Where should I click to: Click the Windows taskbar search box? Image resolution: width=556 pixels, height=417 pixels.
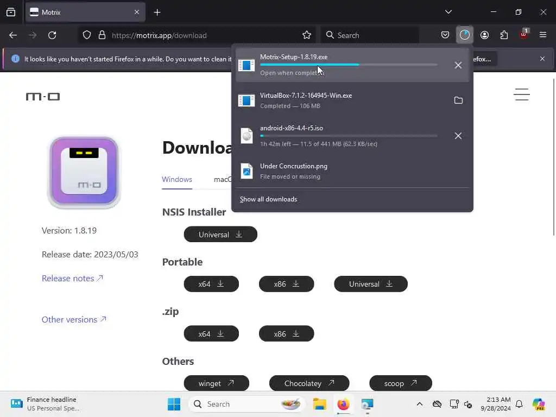point(247,404)
